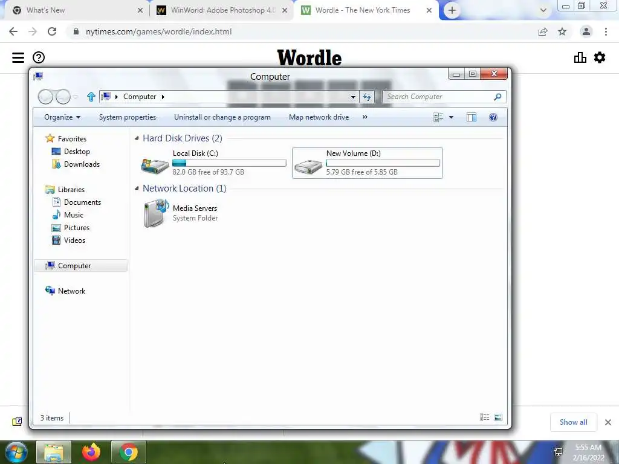Image resolution: width=619 pixels, height=464 pixels.
Task: Select Downloads in Favorites
Action: coord(82,164)
